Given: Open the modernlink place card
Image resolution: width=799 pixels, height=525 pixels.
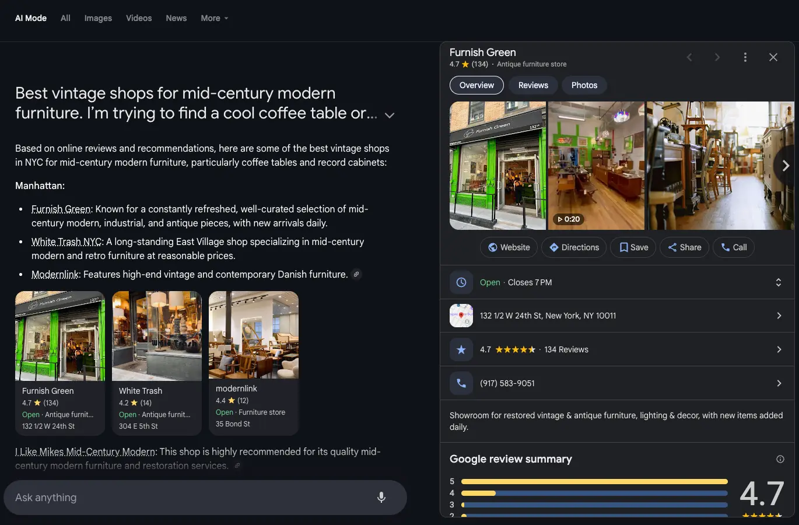Looking at the screenshot, I should click(254, 363).
